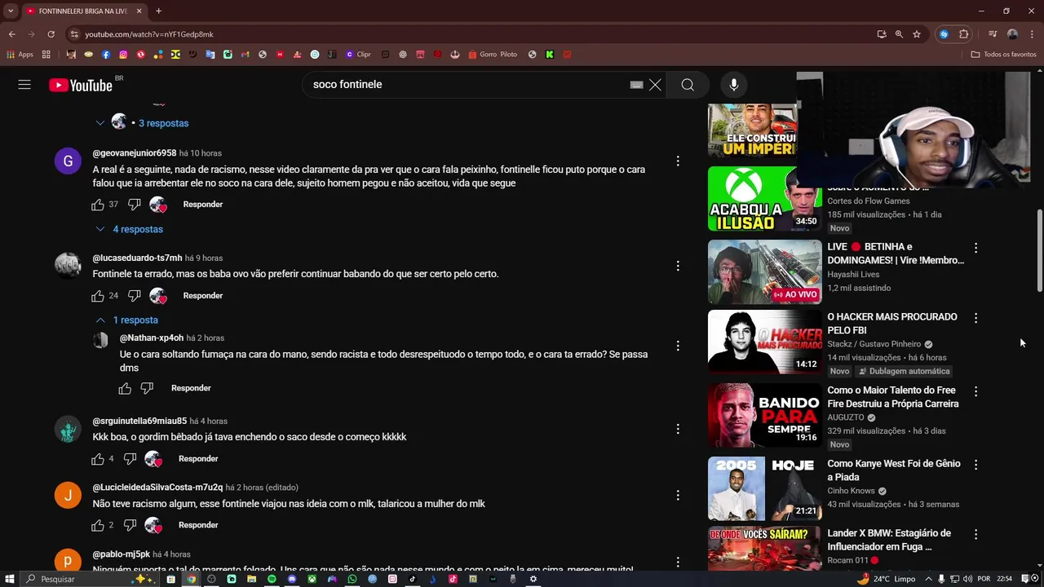Screen dimensions: 1044x587
Task: Run the search with magnifier button
Action: click(688, 85)
